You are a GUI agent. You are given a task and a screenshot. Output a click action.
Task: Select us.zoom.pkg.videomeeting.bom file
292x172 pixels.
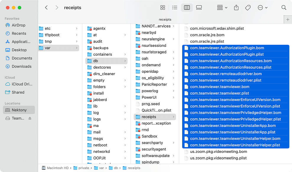[236, 152]
